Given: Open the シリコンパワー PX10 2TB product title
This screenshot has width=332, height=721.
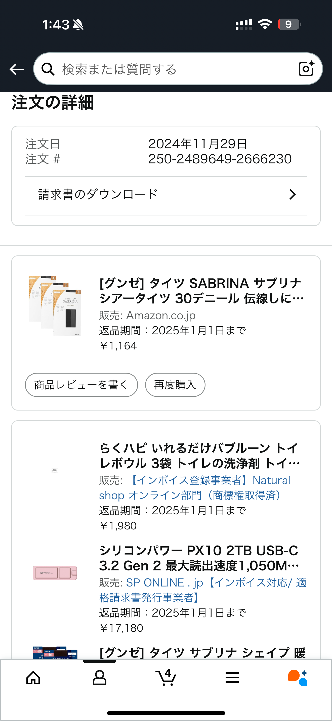Looking at the screenshot, I should coord(199,558).
